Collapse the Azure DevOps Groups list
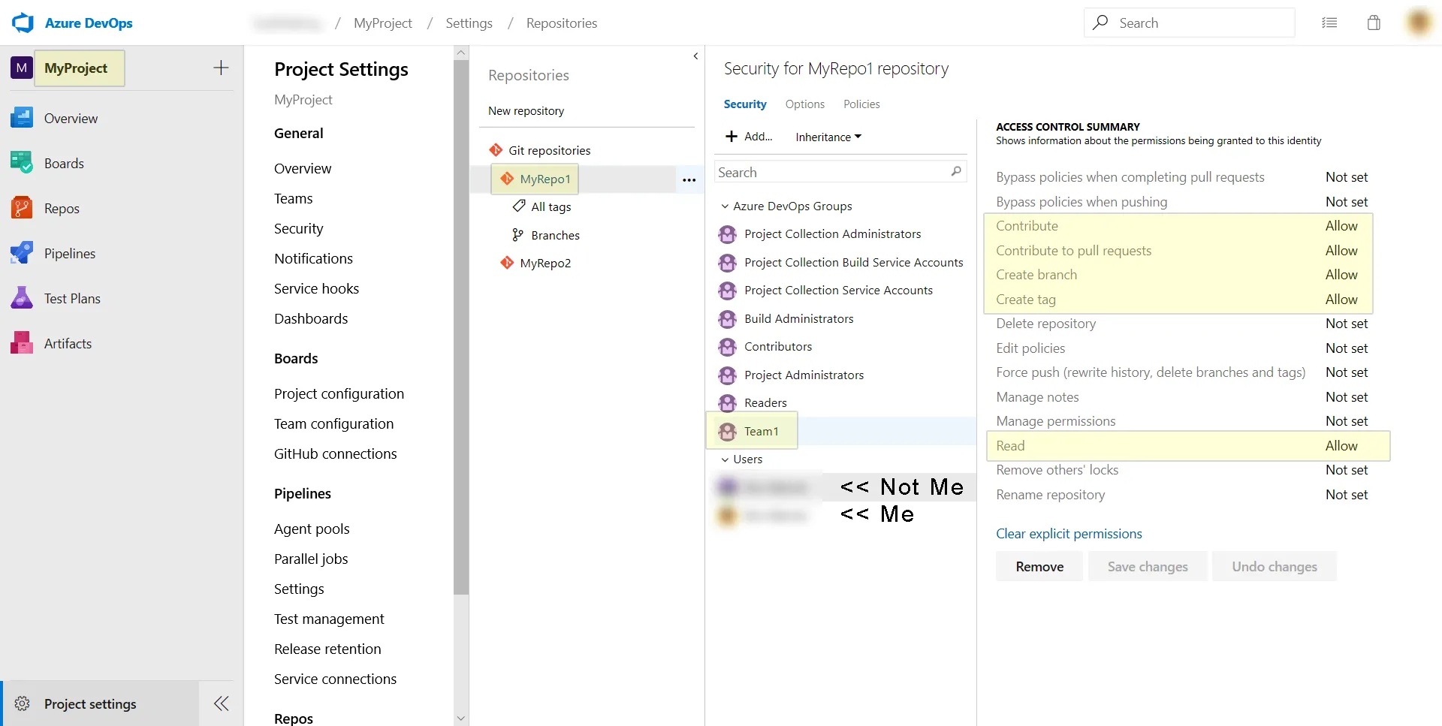The width and height of the screenshot is (1442, 726). (x=725, y=206)
